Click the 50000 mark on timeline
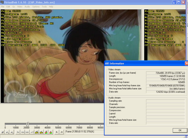The width and height of the screenshot is (188, 138). (x=58, y=128)
